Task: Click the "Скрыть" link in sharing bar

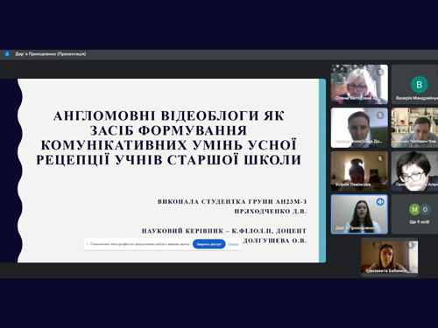Action: 233,244
